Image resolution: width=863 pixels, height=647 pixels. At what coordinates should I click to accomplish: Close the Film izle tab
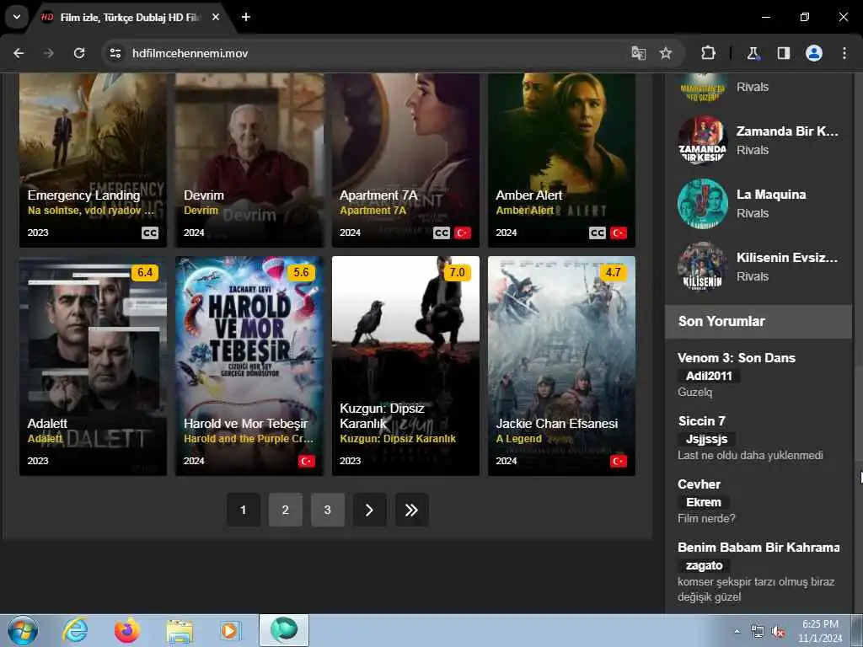coord(216,17)
